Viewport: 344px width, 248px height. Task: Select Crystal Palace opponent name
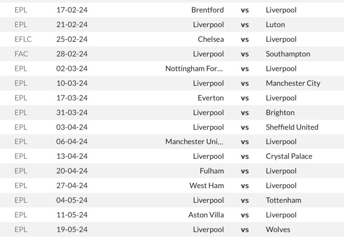coord(289,156)
